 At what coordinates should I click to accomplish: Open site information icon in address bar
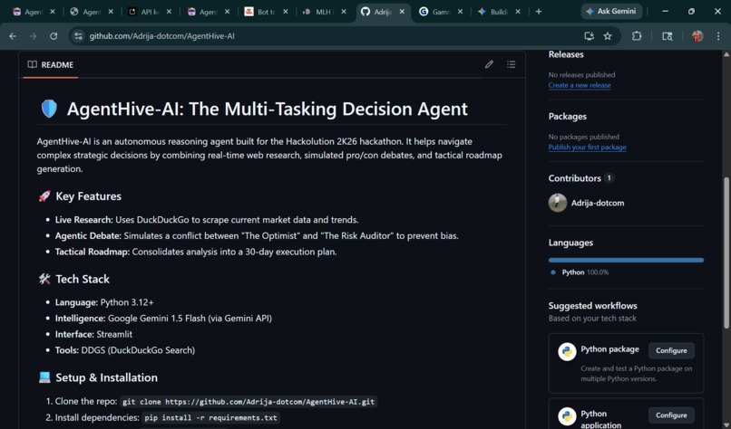[x=78, y=36]
